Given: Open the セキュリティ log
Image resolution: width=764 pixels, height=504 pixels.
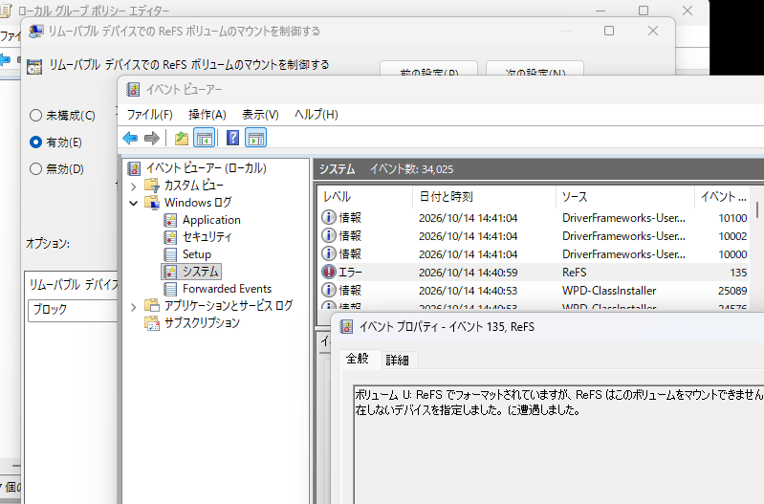Looking at the screenshot, I should 207,237.
